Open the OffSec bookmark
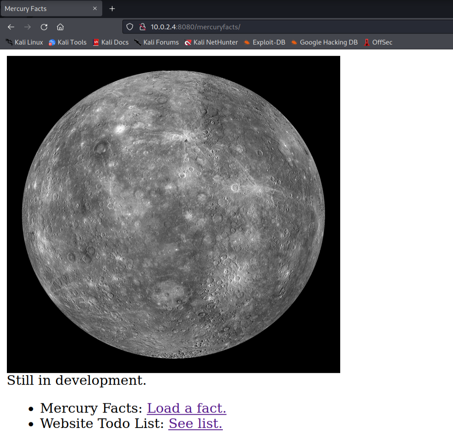Viewport: 453px width, 439px height. 378,42
